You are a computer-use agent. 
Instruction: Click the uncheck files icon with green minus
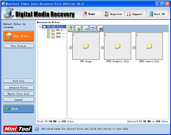click(x=86, y=28)
